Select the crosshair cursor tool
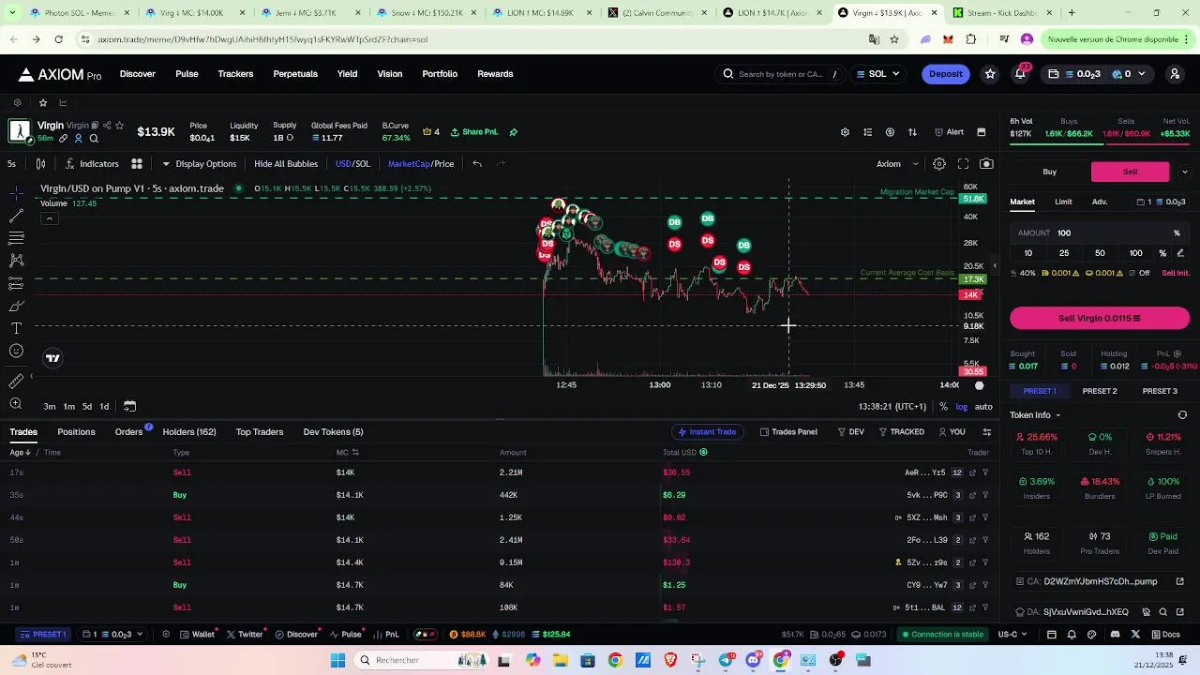The height and width of the screenshot is (675, 1200). point(16,193)
